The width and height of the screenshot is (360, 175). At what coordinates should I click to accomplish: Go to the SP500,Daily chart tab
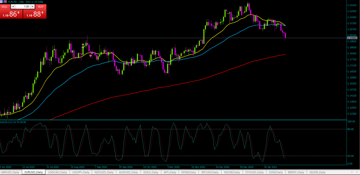[189, 172]
